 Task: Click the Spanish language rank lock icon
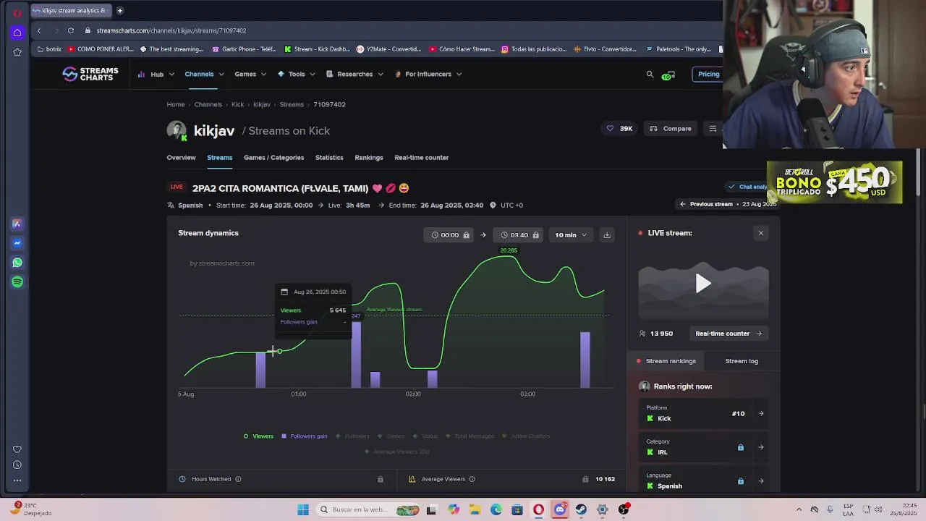[740, 481]
